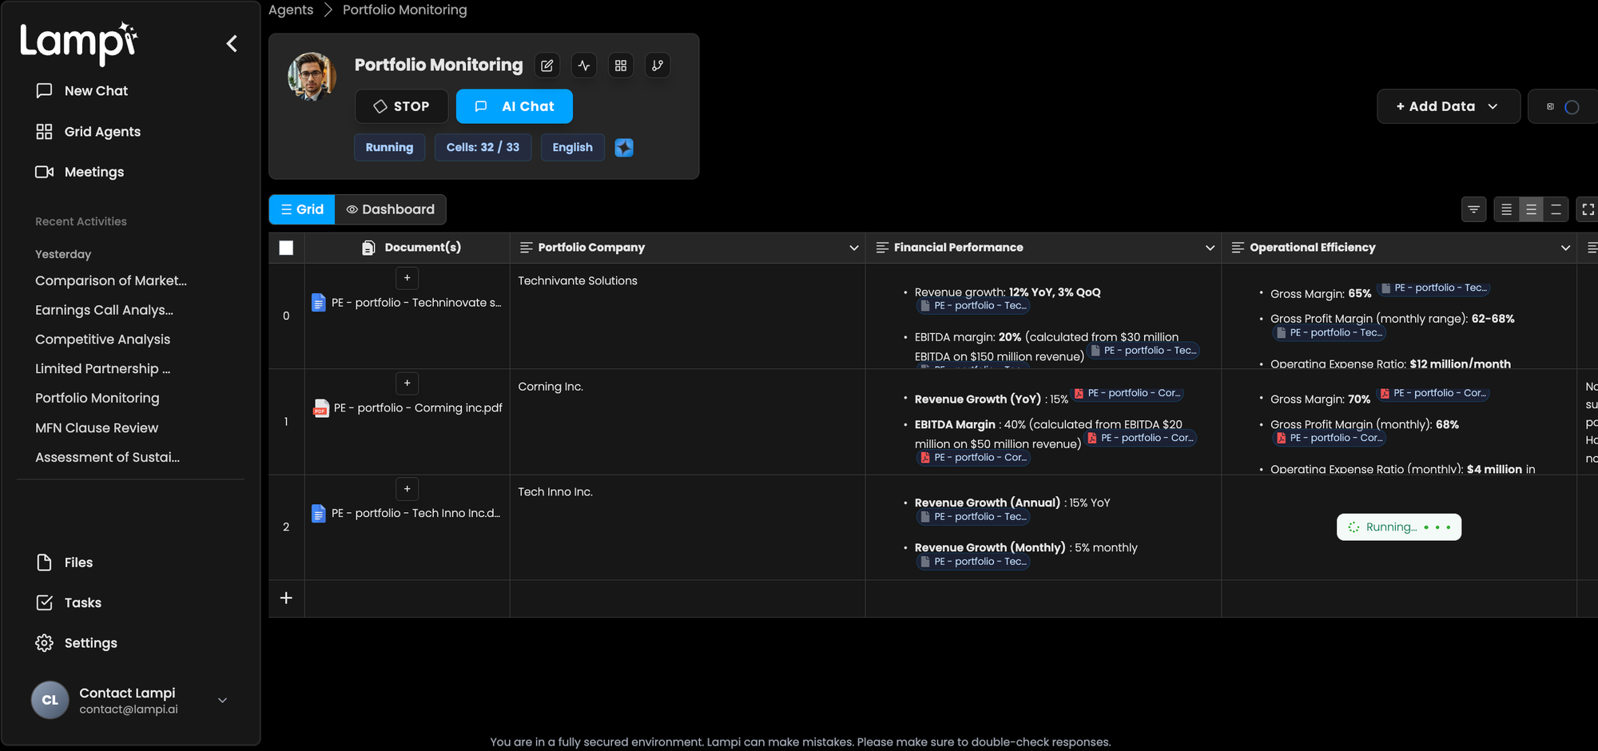The height and width of the screenshot is (751, 1598).
Task: Click the Running status badge
Action: coord(389,148)
